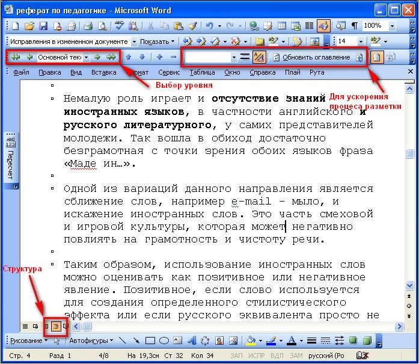Viewport: 419px width, 364px height.
Task: Expand the Показать menu
Action: coord(158,42)
